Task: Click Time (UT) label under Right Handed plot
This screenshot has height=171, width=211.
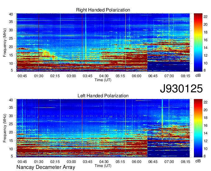Action: click(103, 80)
